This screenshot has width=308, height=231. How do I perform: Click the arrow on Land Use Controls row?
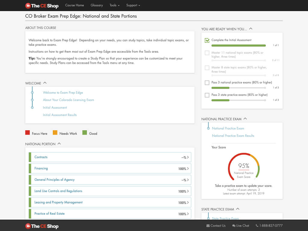point(188,191)
